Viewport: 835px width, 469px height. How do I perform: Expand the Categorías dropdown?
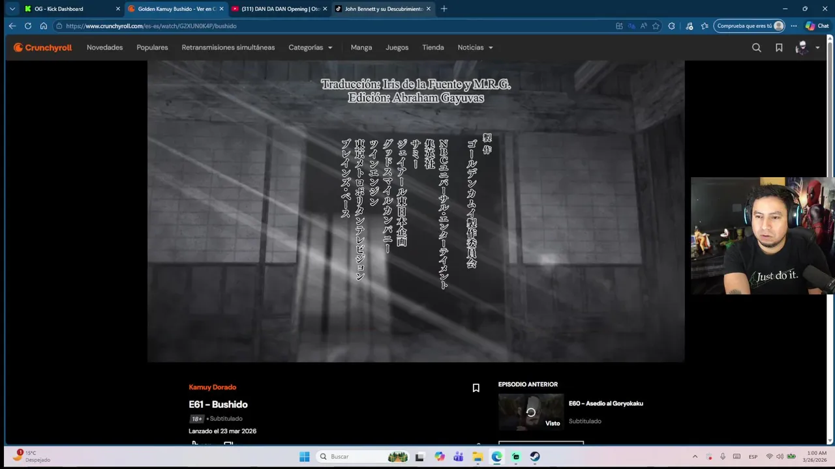[311, 48]
